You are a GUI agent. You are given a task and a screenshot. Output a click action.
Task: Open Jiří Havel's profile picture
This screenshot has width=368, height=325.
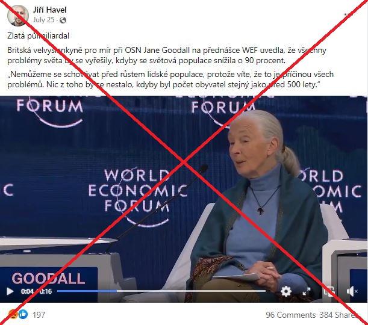[x=18, y=16]
